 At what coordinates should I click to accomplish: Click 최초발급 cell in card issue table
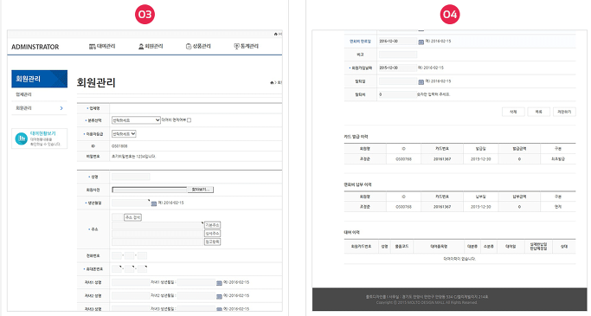pyautogui.click(x=558, y=159)
